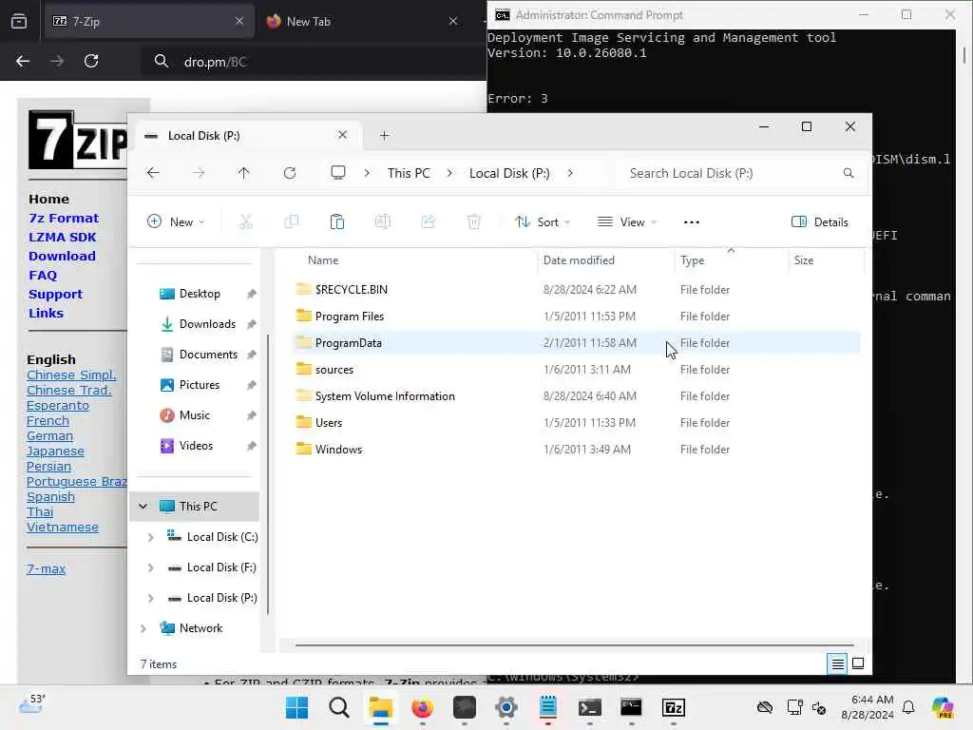
Task: Click the monitor icon in address bar
Action: [x=338, y=173]
